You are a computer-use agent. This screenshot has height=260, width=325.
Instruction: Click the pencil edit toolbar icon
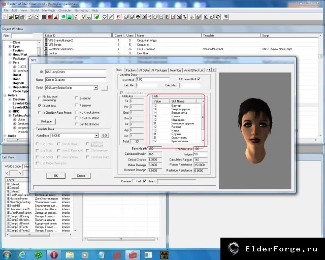[111, 17]
